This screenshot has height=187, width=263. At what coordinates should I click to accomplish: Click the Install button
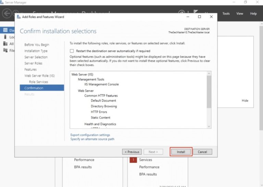coord(181,152)
